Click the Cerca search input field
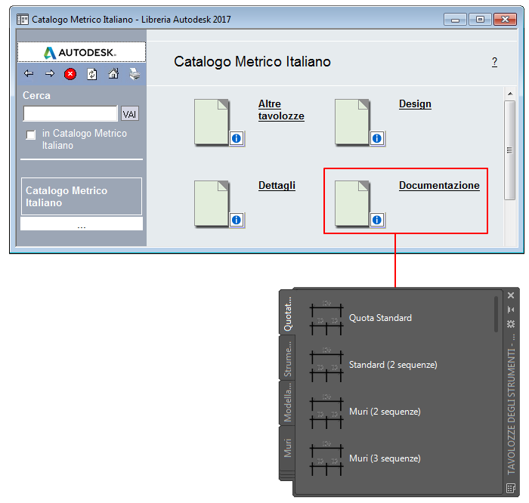The image size is (529, 503). click(x=70, y=113)
